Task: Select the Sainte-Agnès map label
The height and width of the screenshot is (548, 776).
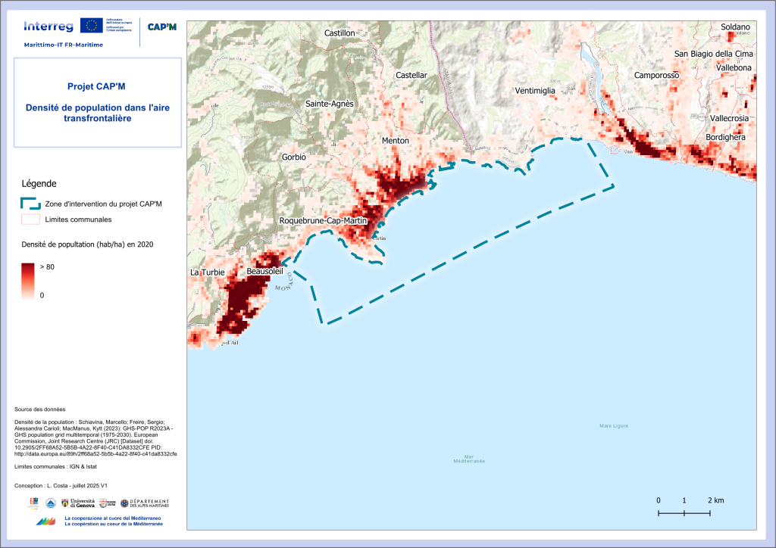Action: (x=330, y=104)
